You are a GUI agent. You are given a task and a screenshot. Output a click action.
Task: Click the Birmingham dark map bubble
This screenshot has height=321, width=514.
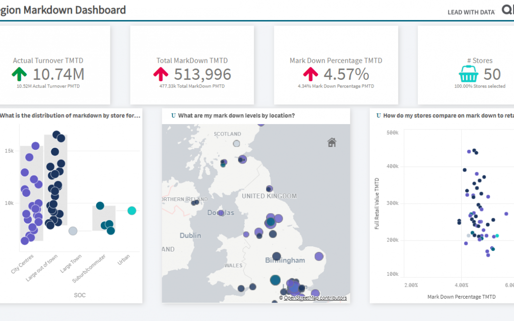[277, 256]
